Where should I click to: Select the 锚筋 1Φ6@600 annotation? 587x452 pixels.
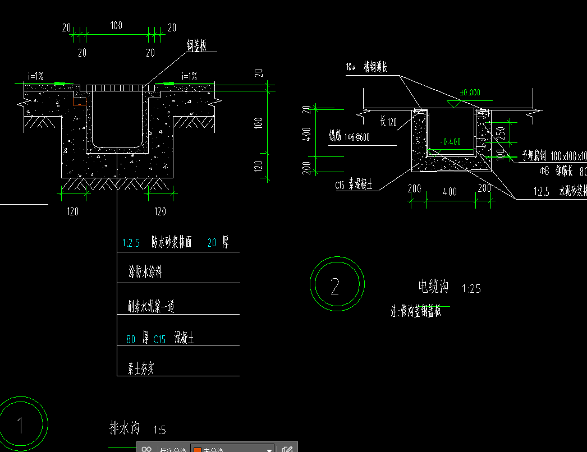point(349,136)
